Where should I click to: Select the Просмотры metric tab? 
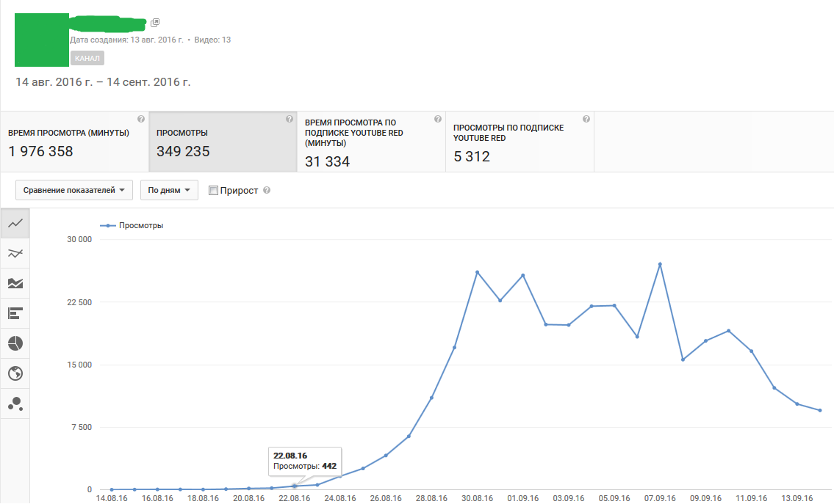point(223,142)
